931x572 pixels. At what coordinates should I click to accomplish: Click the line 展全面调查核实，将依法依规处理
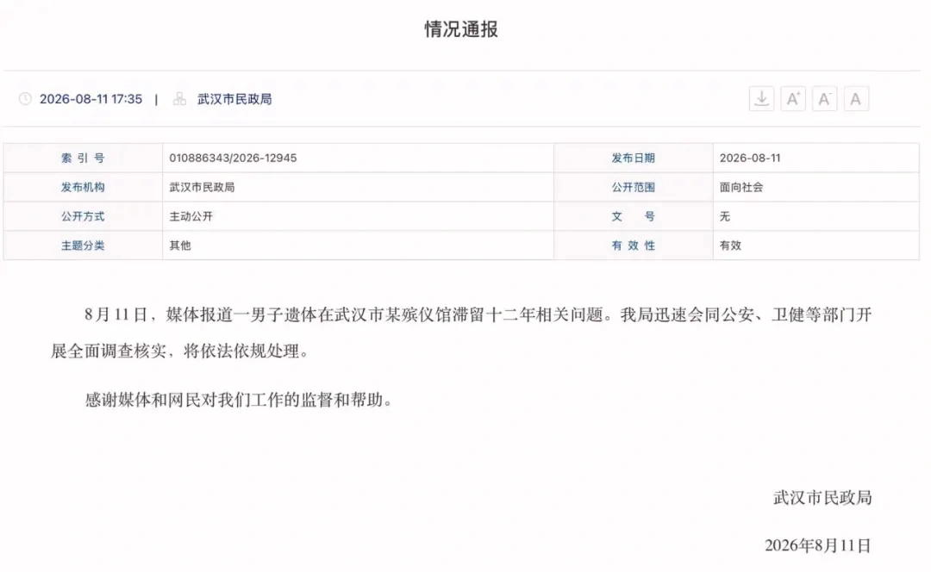(x=180, y=351)
